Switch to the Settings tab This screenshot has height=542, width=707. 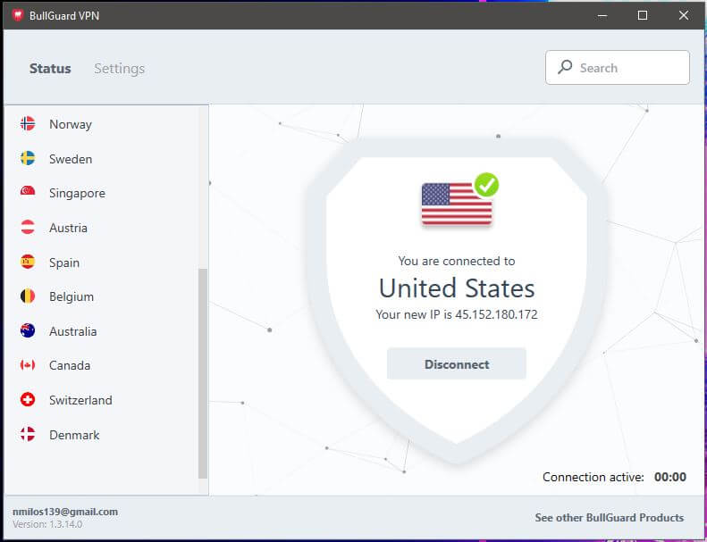tap(120, 69)
